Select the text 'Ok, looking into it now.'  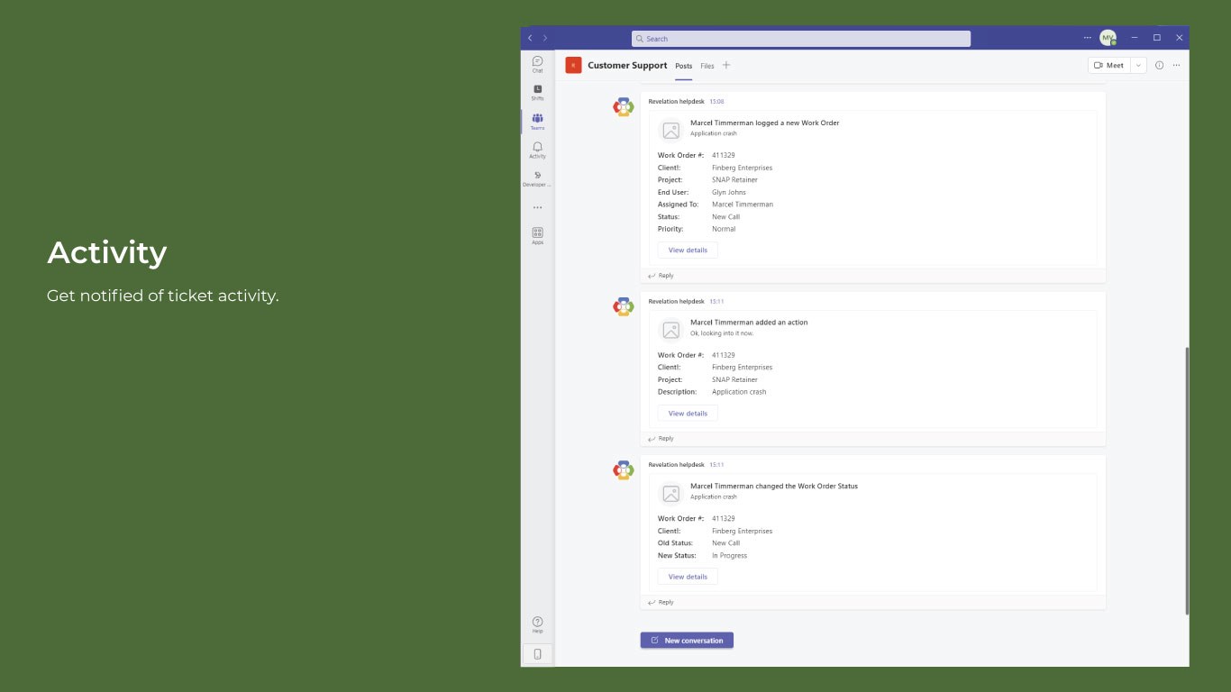tap(722, 333)
